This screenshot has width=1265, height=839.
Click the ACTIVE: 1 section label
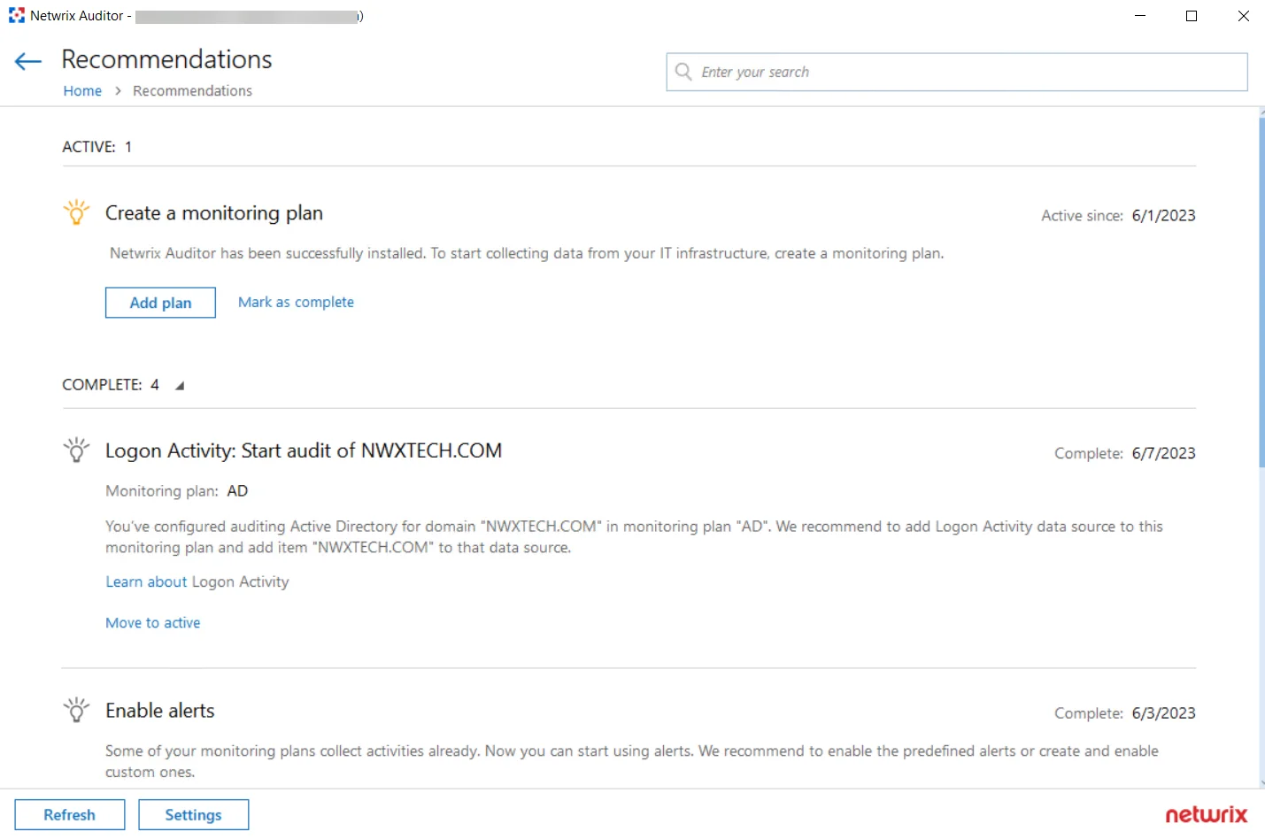point(97,147)
